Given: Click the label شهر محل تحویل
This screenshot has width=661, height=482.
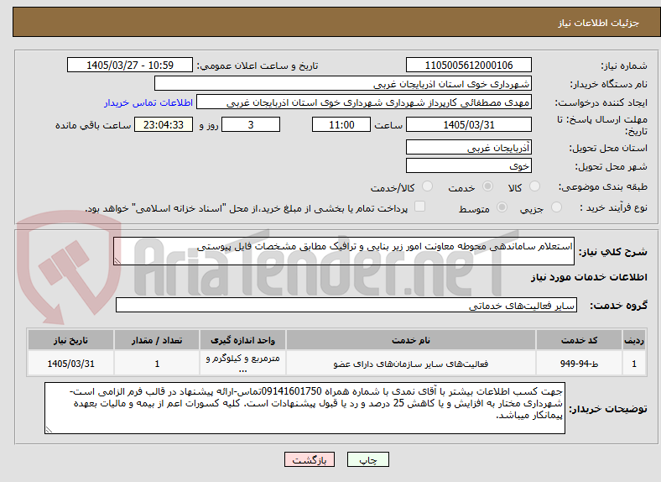Looking at the screenshot, I should (x=612, y=167).
